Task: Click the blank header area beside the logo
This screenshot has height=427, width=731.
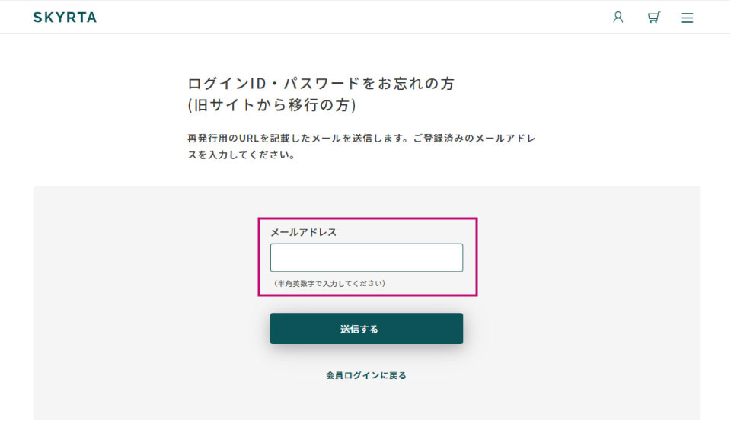Action: (x=343, y=17)
